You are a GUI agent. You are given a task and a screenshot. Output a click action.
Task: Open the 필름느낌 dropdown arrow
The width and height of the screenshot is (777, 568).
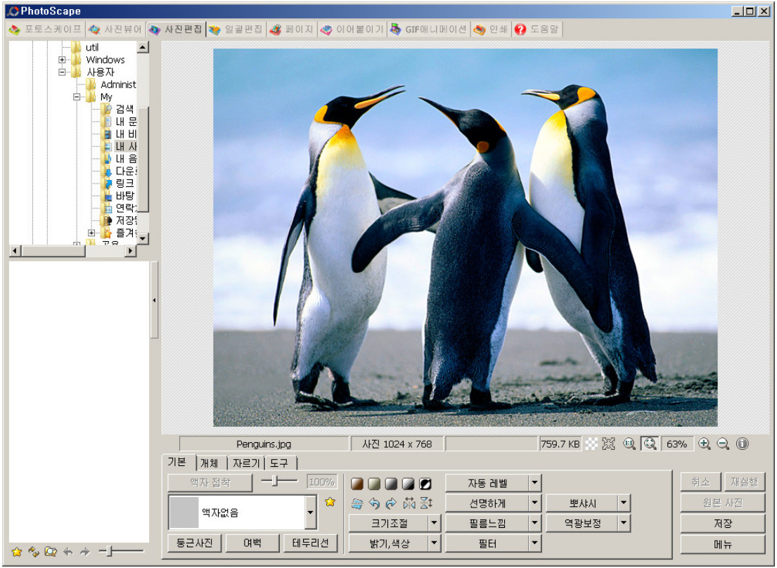[534, 523]
